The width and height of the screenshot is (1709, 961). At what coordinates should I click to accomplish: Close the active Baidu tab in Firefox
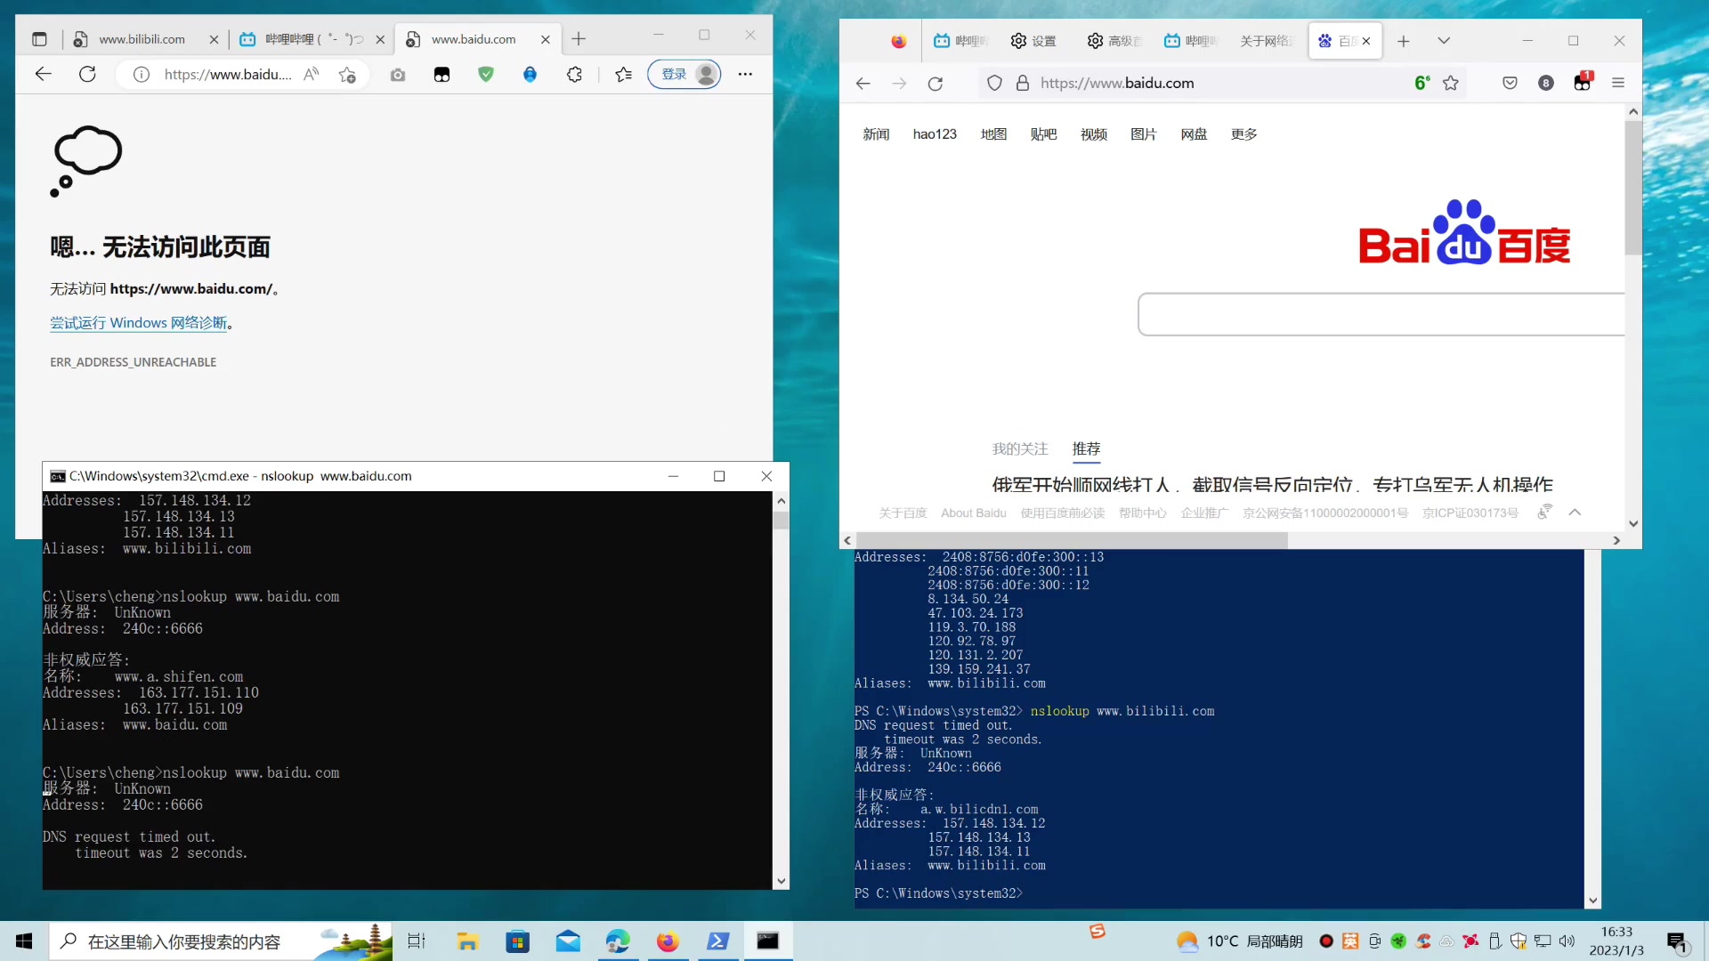click(x=1366, y=41)
